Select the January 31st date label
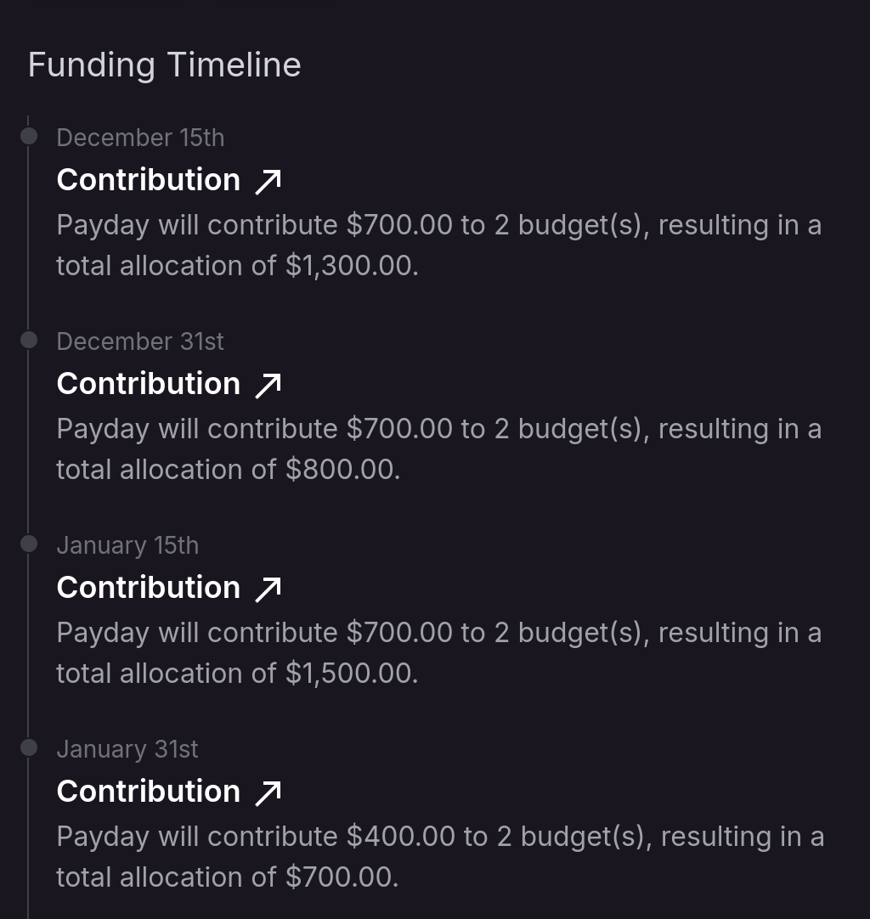870x919 pixels. [x=127, y=749]
